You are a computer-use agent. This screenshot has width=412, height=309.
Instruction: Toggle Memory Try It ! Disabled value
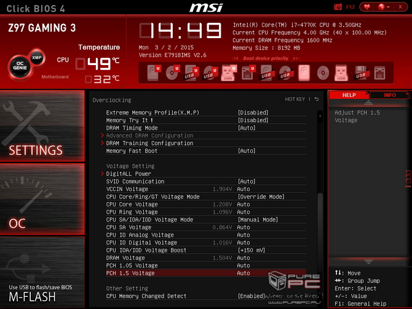pyautogui.click(x=253, y=120)
